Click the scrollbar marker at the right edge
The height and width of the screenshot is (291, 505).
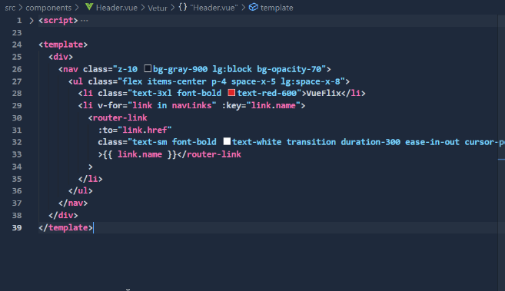(501, 159)
